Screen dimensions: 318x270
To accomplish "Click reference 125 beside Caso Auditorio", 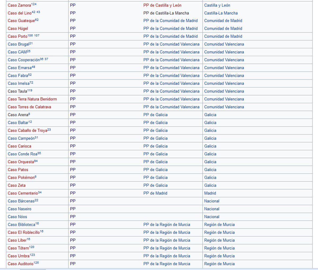I will [x=36, y=263].
